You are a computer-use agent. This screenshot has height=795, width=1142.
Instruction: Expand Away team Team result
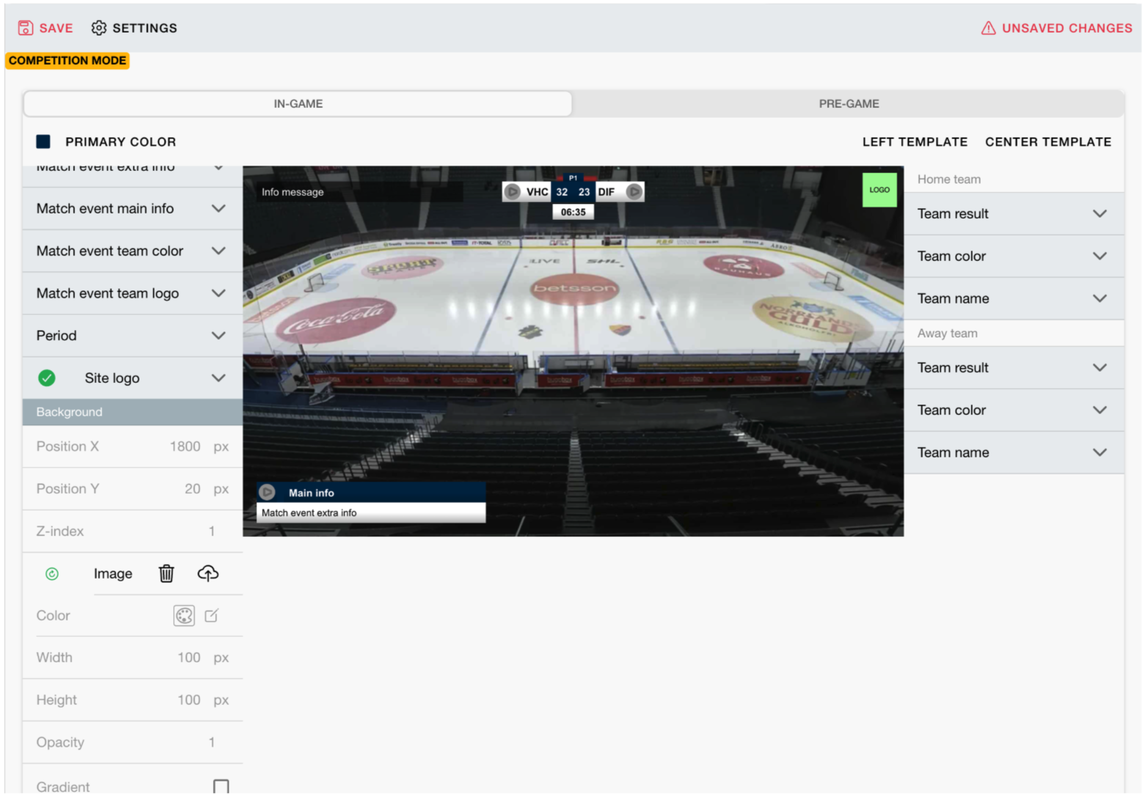click(x=1014, y=367)
